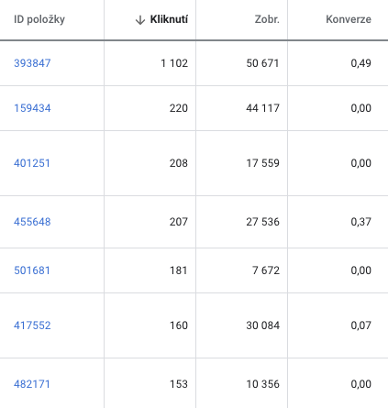Sort by the Kliknutí column header

click(x=169, y=19)
